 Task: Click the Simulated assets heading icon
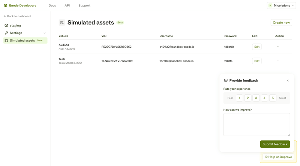tap(62, 23)
